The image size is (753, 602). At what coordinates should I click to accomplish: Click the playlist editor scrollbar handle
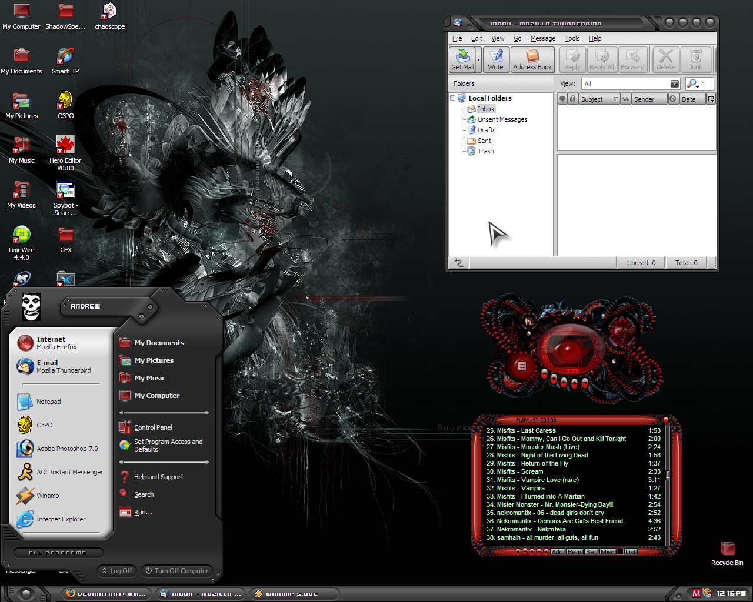coord(667,475)
